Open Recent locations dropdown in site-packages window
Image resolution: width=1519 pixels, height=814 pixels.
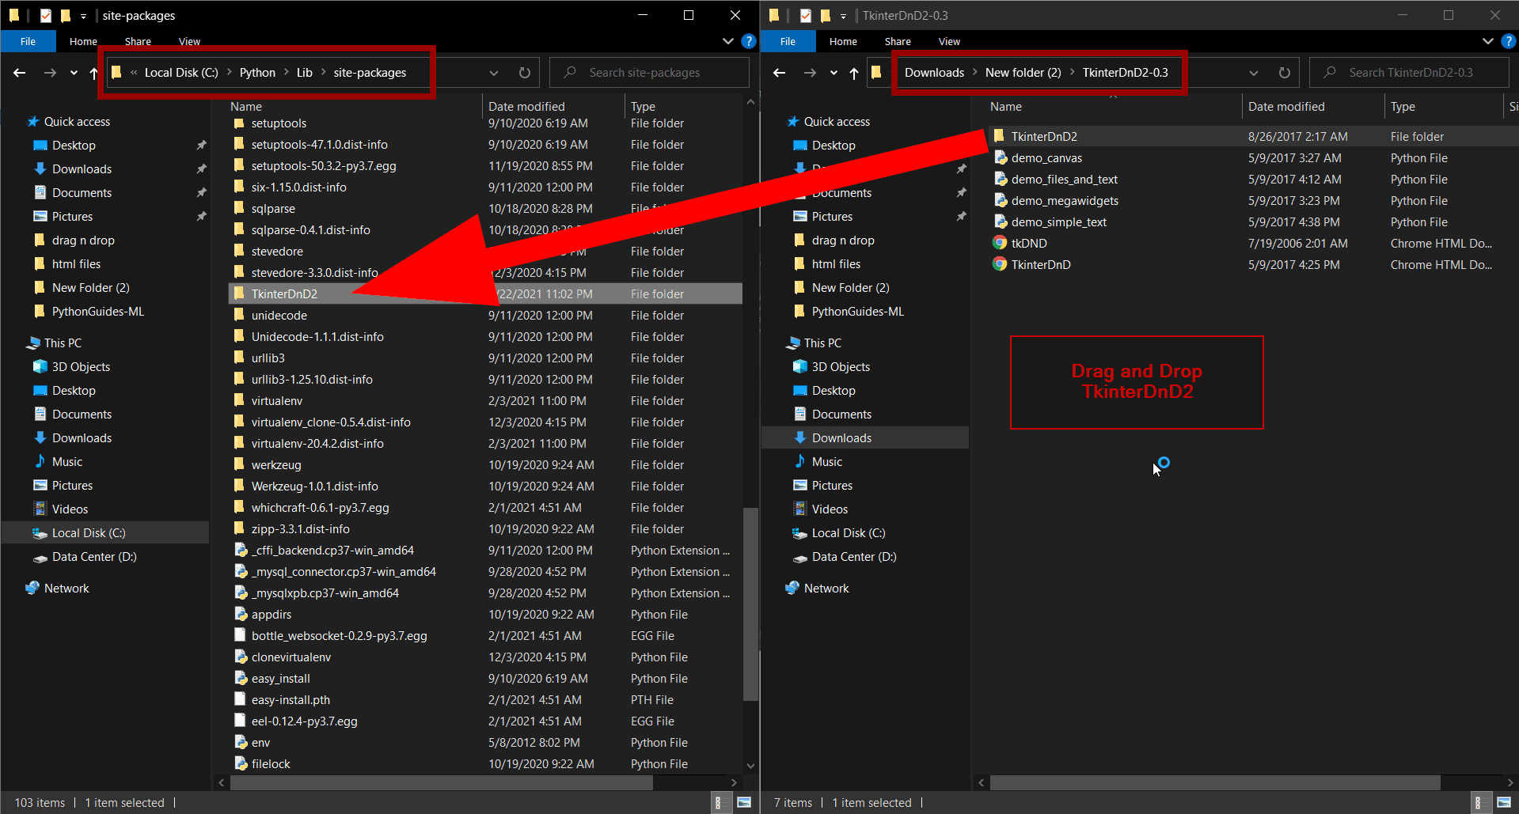(x=74, y=73)
